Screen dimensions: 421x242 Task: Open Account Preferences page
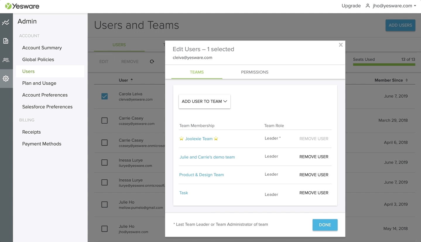point(45,95)
